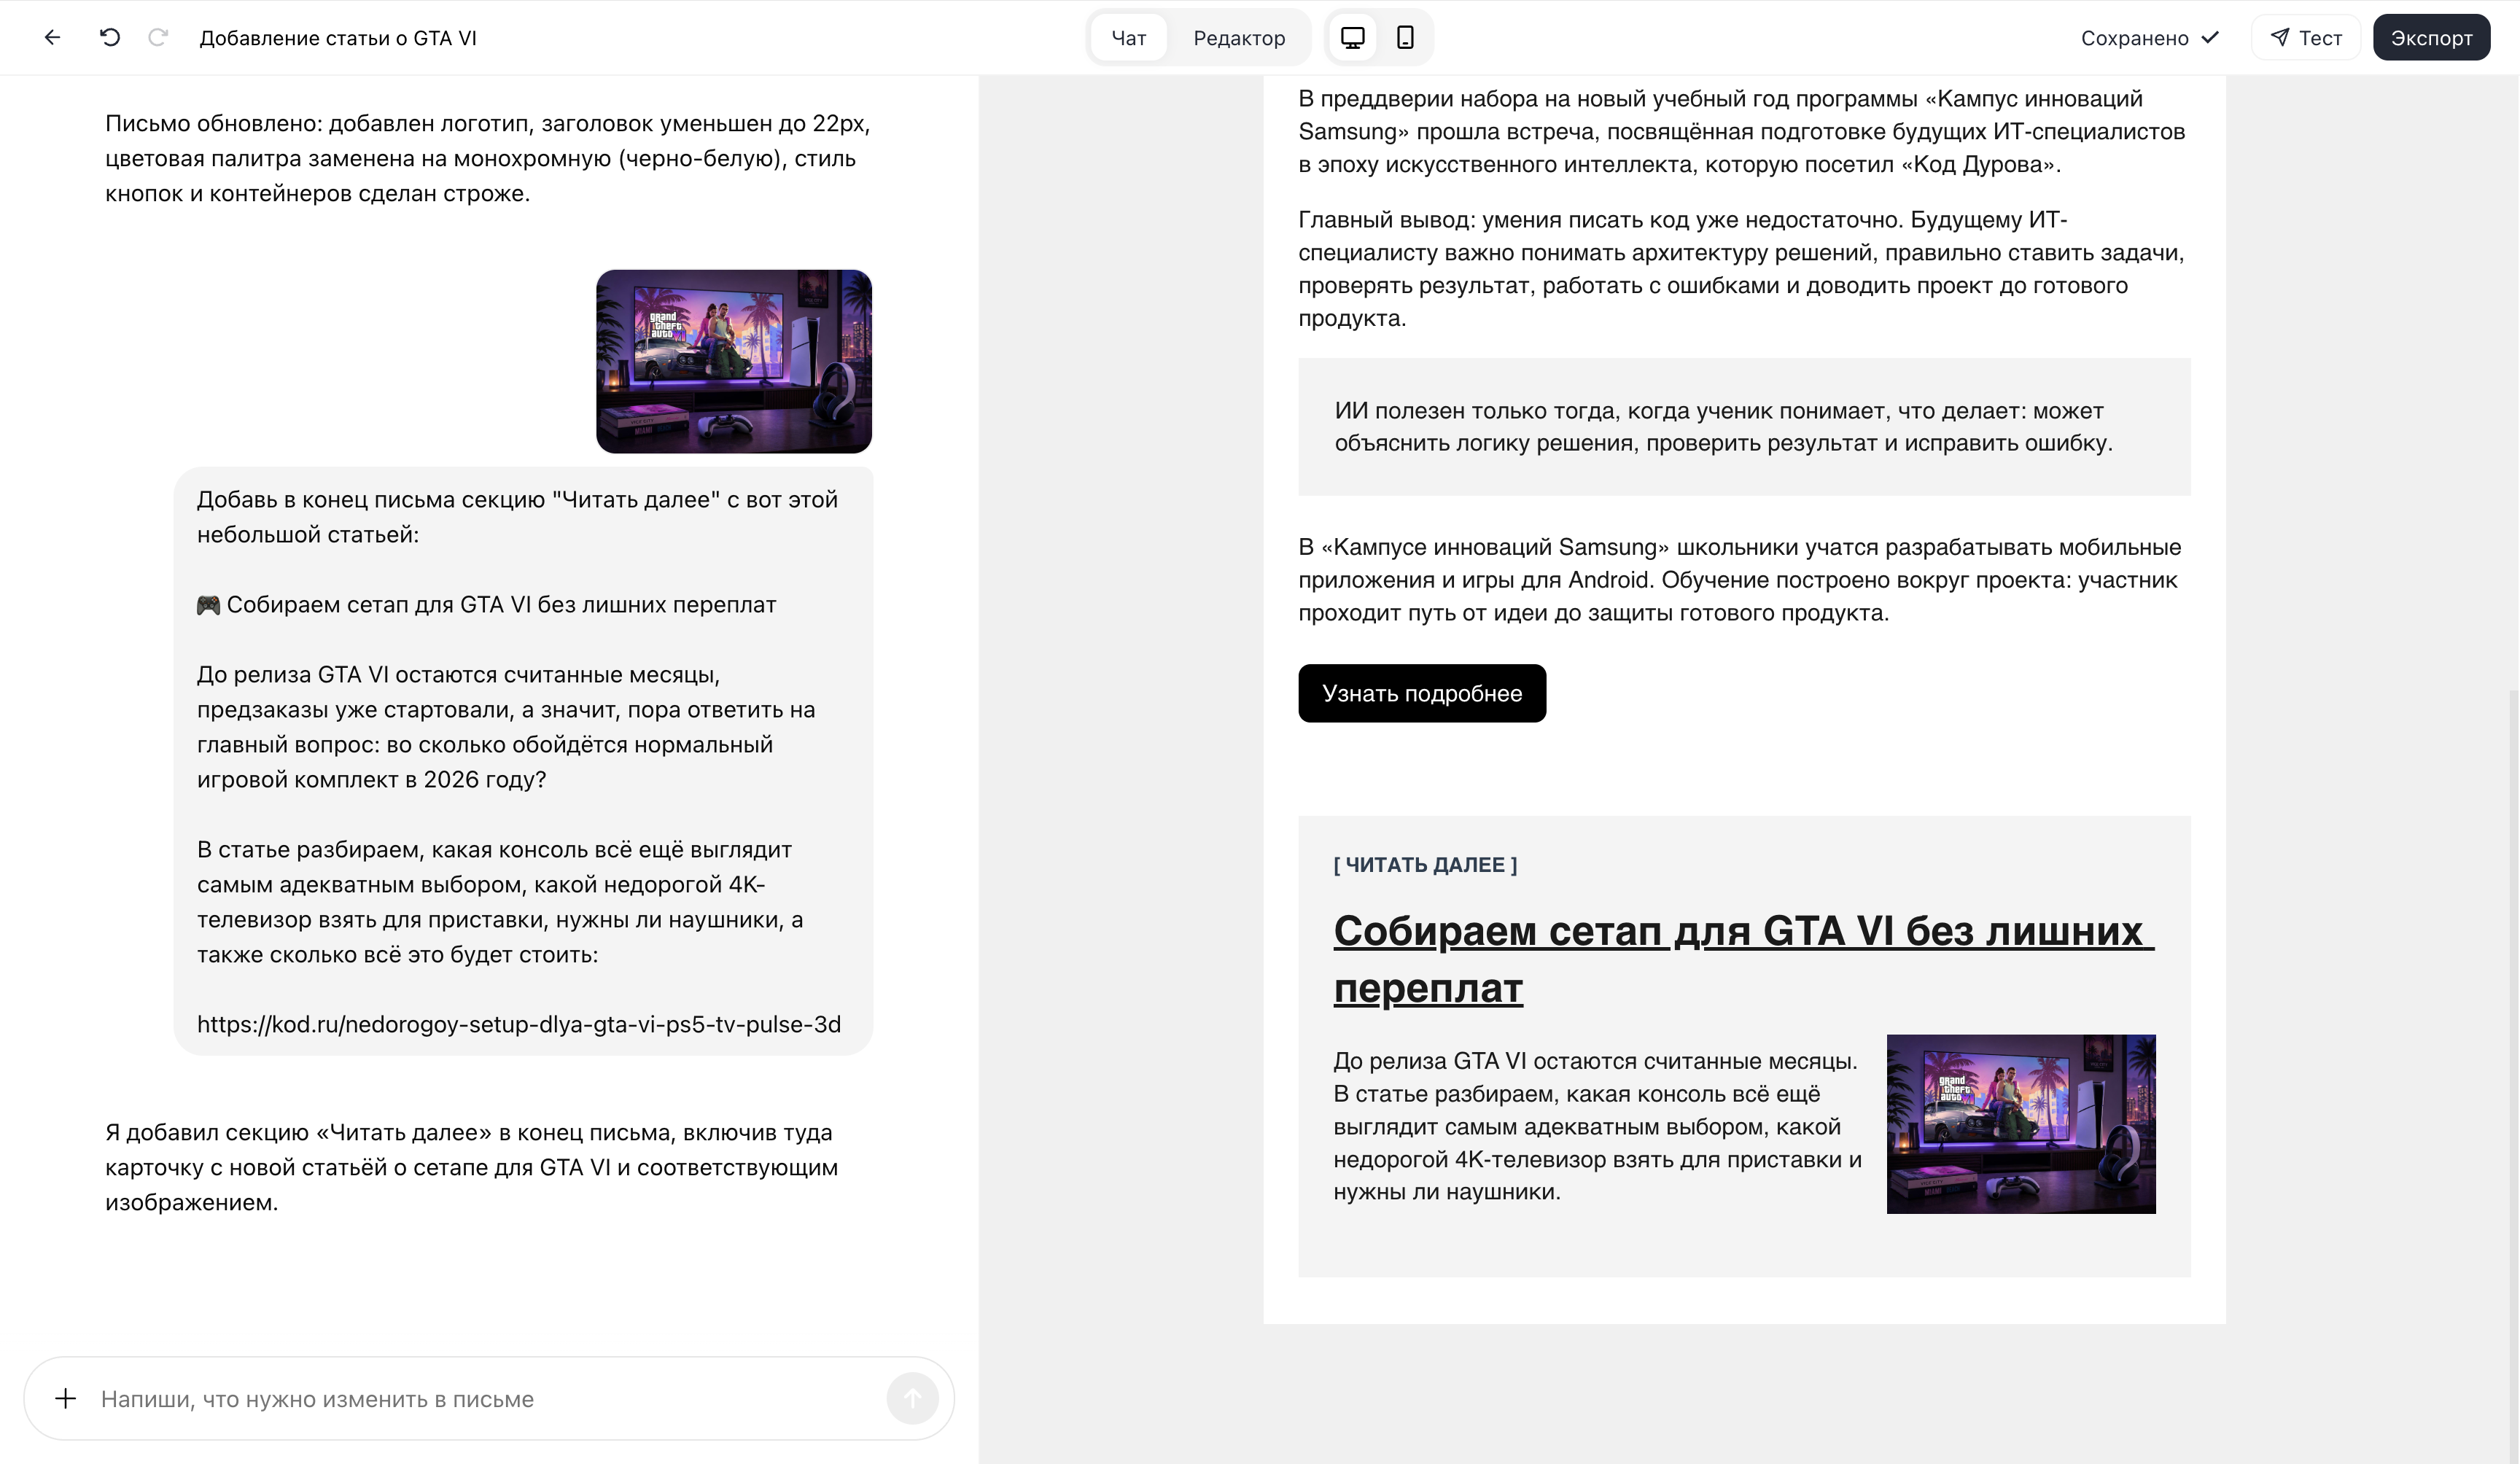
Task: Open the GTA VI article headline link
Action: click(1743, 958)
